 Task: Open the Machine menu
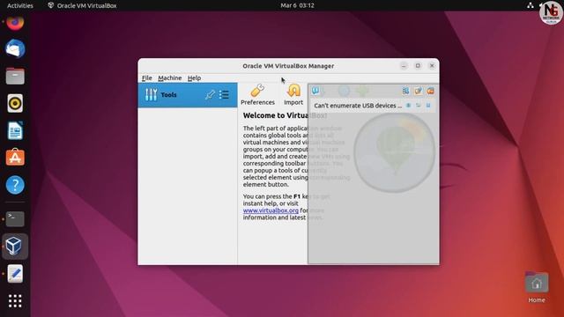pos(170,78)
